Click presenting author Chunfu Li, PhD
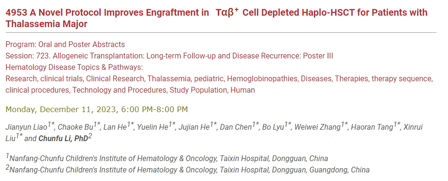Screen dimensions: 448x181 pos(63,138)
